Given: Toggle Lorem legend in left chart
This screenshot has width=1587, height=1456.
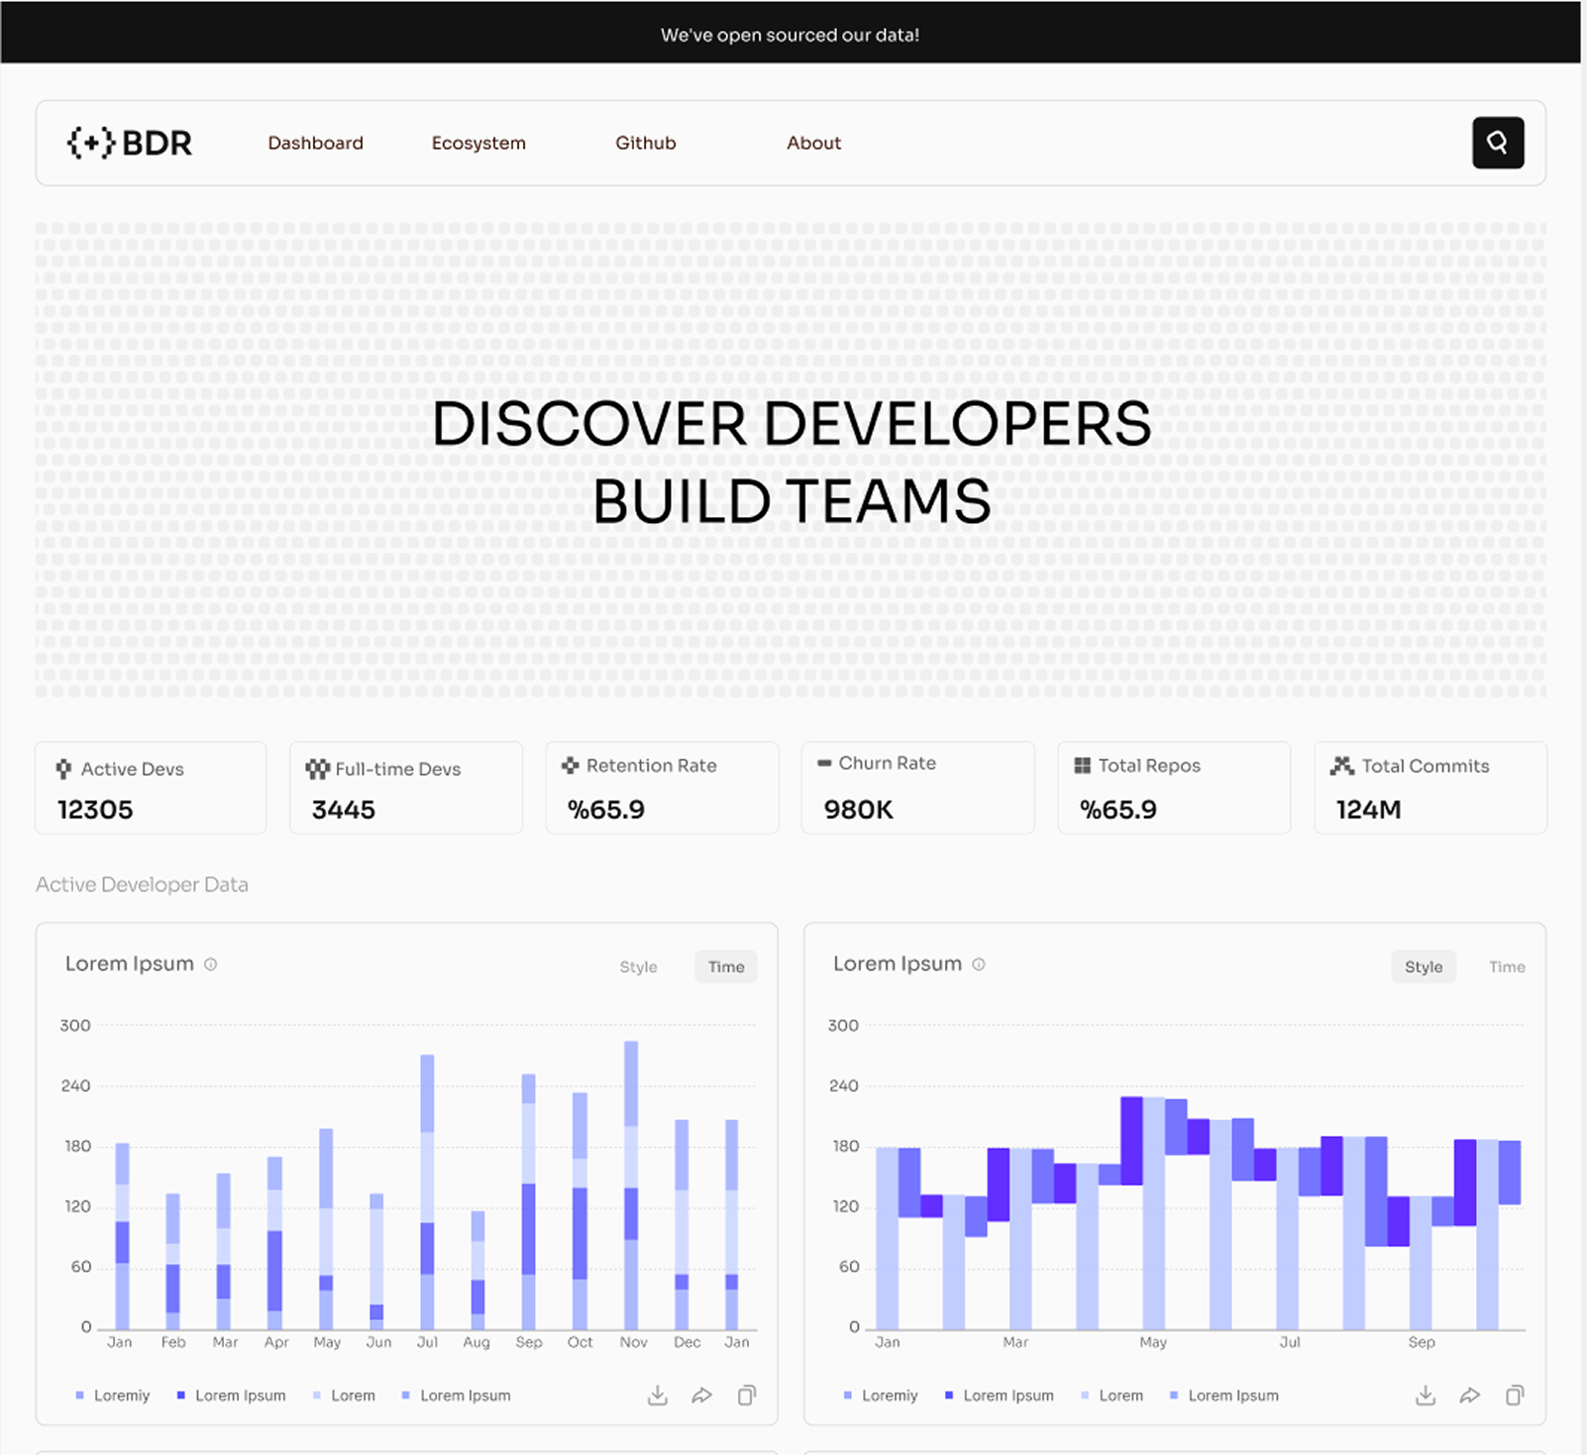Looking at the screenshot, I should pyautogui.click(x=344, y=1395).
